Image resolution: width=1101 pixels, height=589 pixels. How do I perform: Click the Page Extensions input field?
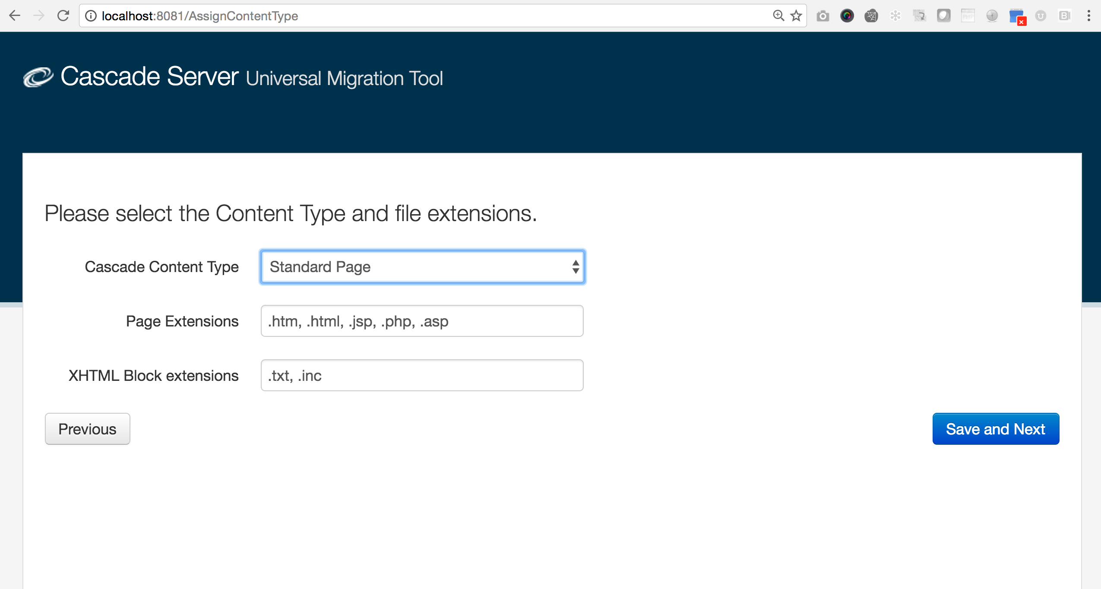tap(422, 321)
